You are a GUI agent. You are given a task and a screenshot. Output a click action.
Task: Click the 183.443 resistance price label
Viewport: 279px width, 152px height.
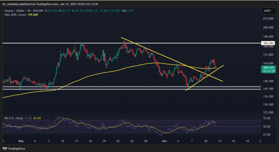coord(268,44)
